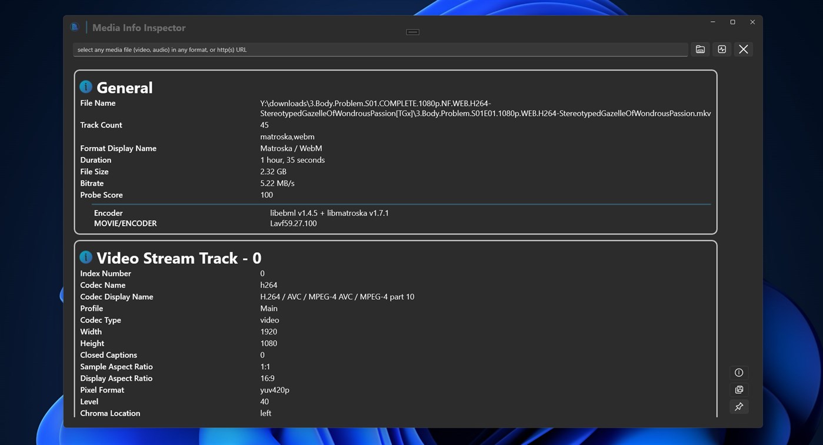Click the divider line above Encoder row
The image size is (823, 445).
(x=400, y=203)
